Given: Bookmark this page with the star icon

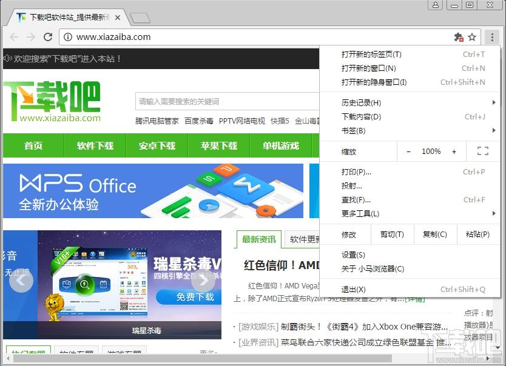Looking at the screenshot, I should click(x=472, y=37).
